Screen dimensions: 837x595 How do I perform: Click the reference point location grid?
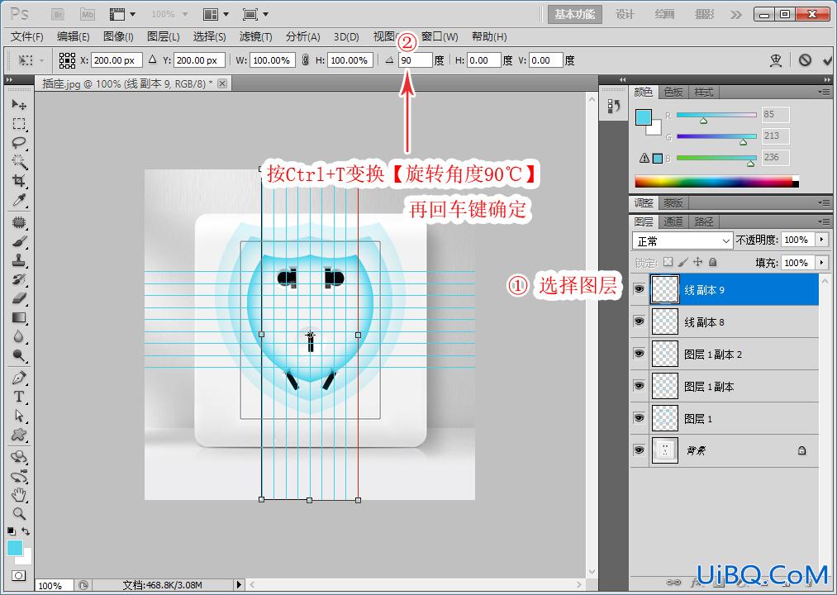point(67,60)
